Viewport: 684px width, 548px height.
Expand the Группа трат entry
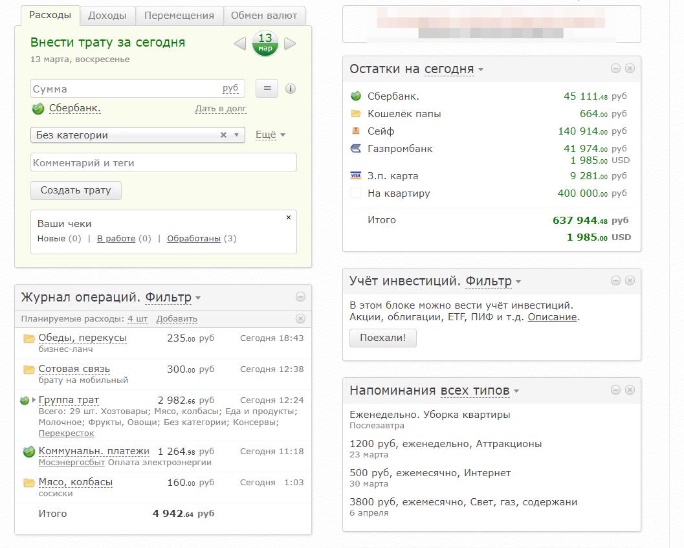34,400
